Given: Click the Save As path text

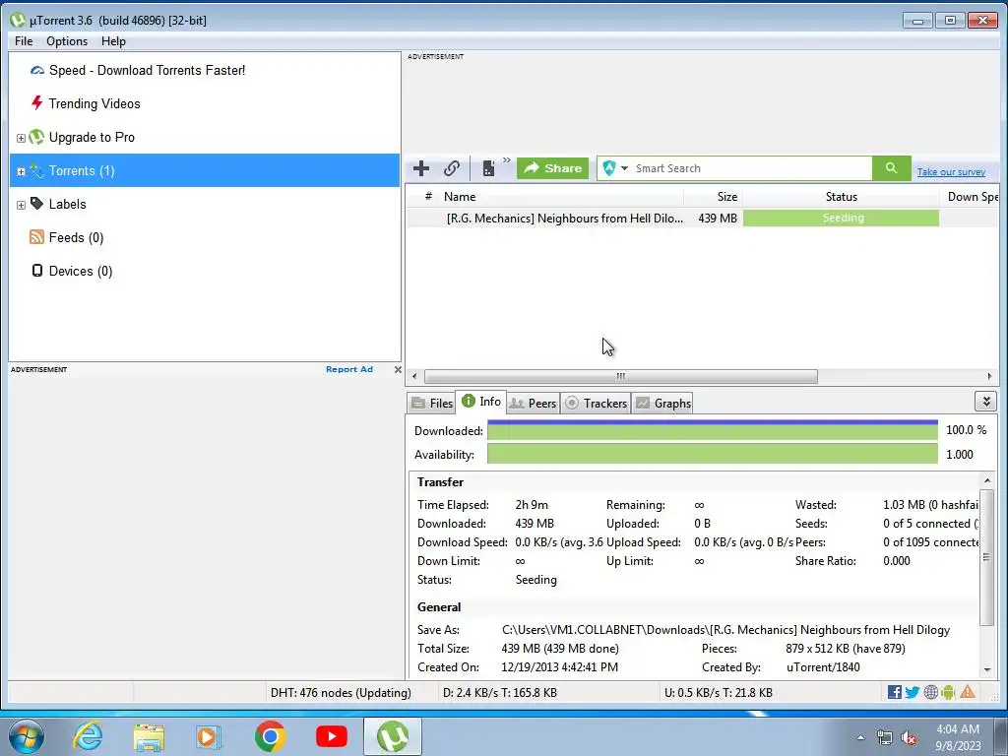Looking at the screenshot, I should [x=725, y=630].
